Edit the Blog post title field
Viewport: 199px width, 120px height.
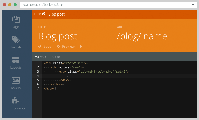[x=58, y=36]
